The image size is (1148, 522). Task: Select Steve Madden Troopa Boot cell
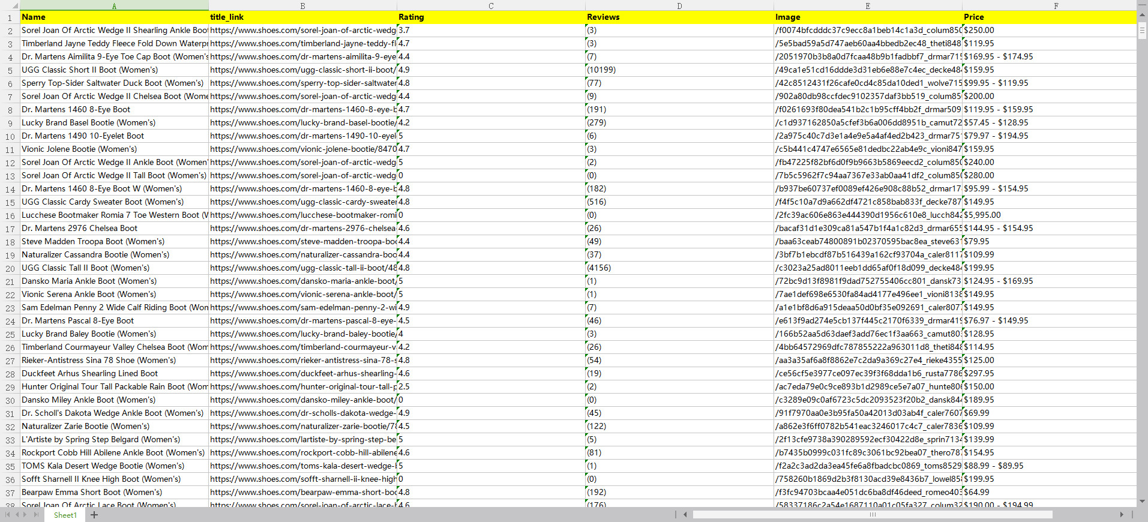pyautogui.click(x=114, y=242)
